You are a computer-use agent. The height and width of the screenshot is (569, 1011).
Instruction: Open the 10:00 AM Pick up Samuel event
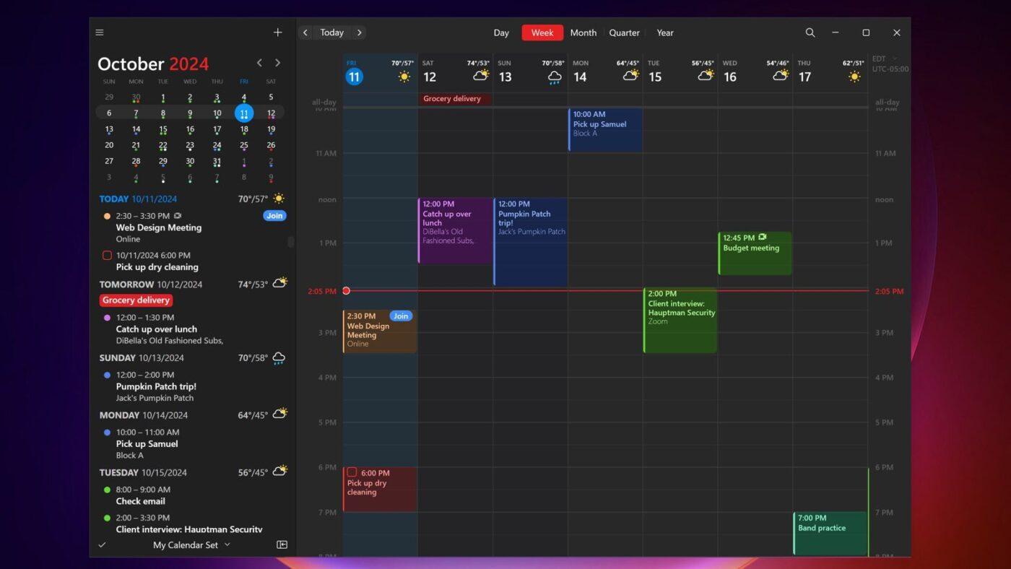605,130
